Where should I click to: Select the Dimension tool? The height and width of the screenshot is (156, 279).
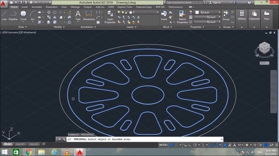click(89, 16)
